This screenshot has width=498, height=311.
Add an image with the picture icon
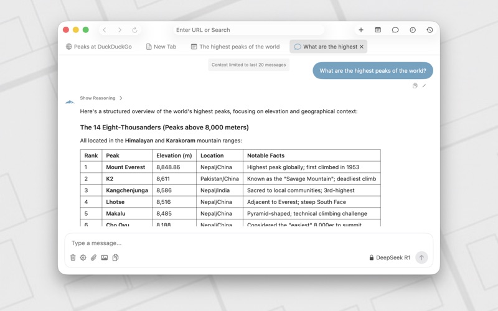(104, 258)
